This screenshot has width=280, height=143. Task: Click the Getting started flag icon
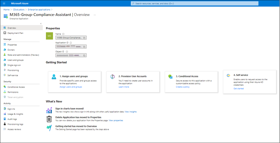click(x=49, y=128)
